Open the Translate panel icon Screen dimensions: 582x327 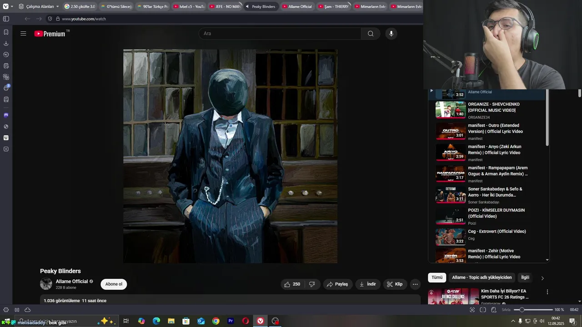click(x=6, y=77)
